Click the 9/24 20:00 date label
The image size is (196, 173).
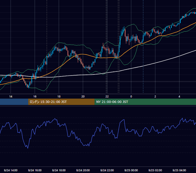(83, 170)
